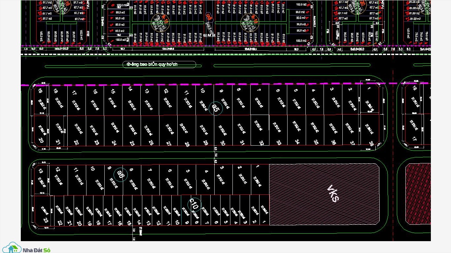
Task: Open the Nhà Đất Số watermark text link
Action: point(36,250)
